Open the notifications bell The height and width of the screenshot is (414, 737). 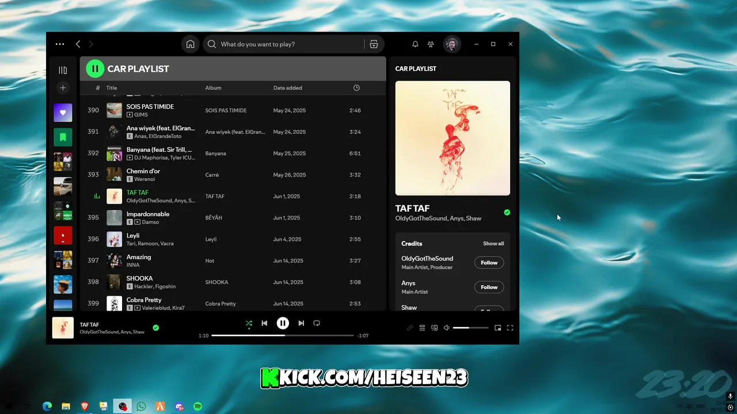tap(415, 44)
